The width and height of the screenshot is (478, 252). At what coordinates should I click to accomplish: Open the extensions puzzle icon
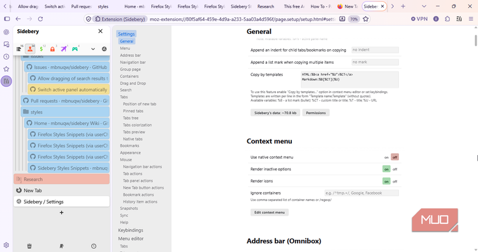(447, 19)
